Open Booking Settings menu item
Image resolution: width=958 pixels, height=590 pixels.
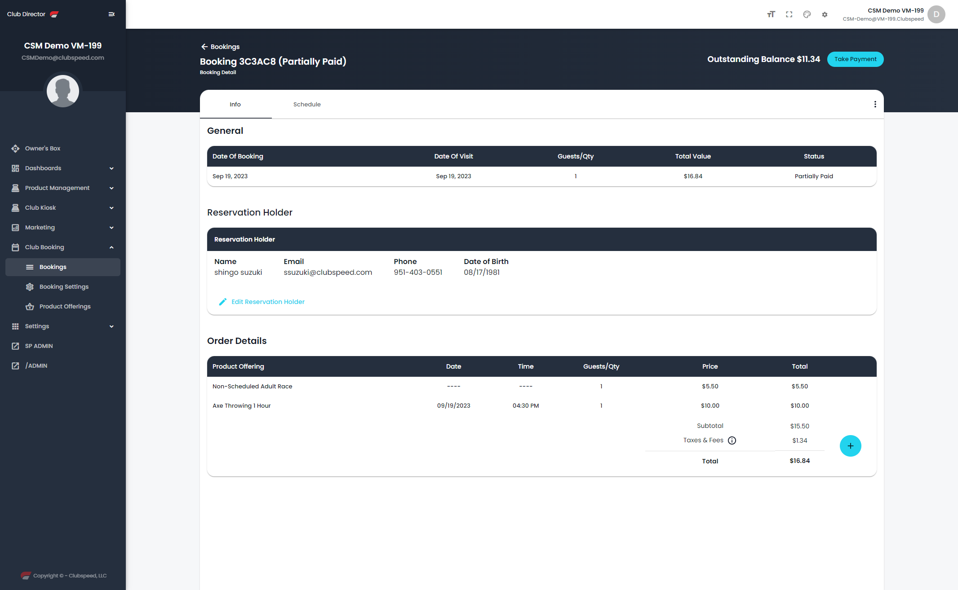pyautogui.click(x=63, y=287)
